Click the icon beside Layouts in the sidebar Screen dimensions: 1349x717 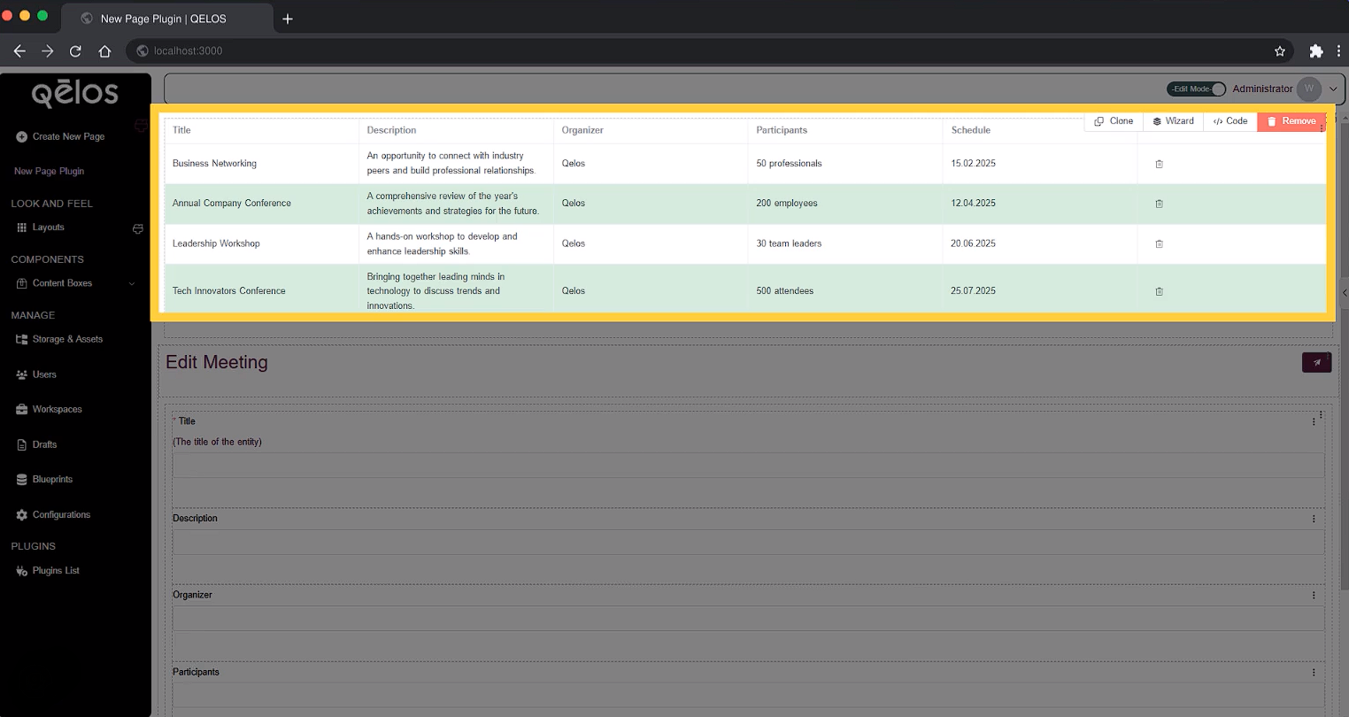click(x=137, y=228)
